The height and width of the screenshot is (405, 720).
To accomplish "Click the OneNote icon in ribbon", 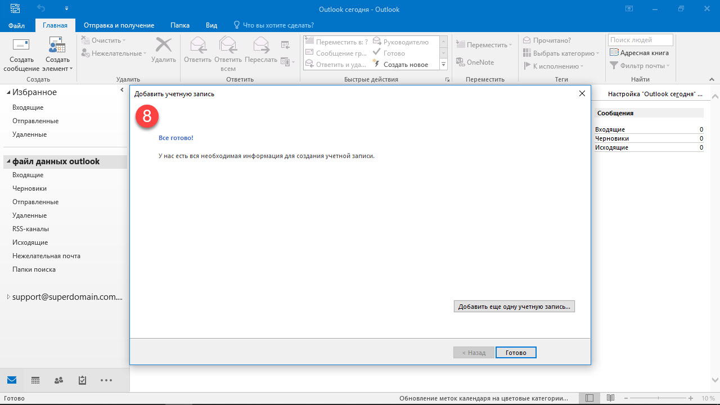I will coord(460,62).
